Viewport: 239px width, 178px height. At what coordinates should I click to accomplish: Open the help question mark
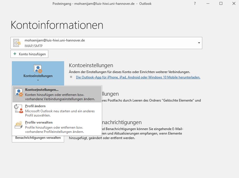click(x=195, y=3)
